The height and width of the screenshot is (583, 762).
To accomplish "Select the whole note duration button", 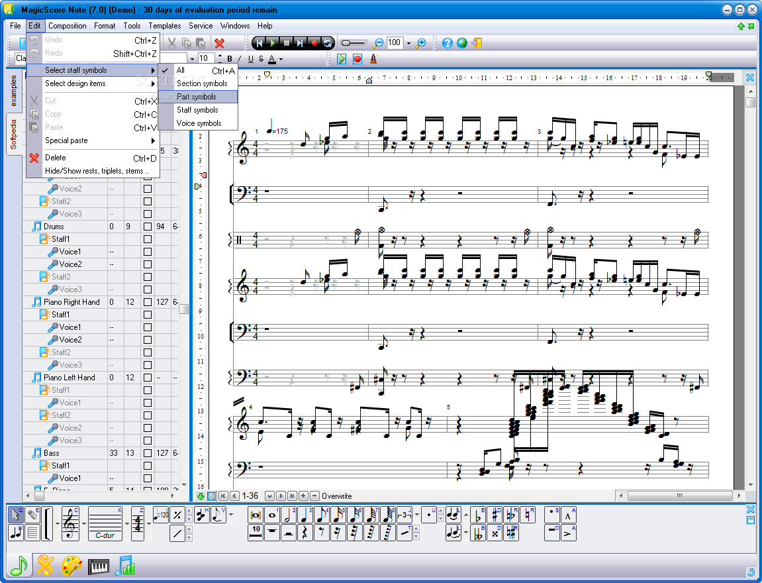I will click(x=272, y=515).
